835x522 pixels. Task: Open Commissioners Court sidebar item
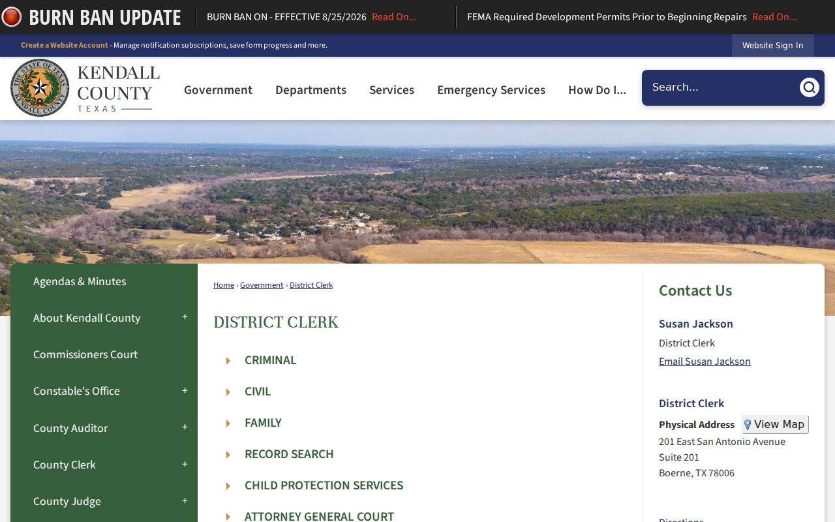pos(85,354)
